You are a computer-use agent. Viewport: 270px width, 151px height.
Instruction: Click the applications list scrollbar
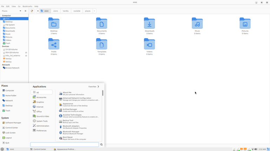pos(103,93)
